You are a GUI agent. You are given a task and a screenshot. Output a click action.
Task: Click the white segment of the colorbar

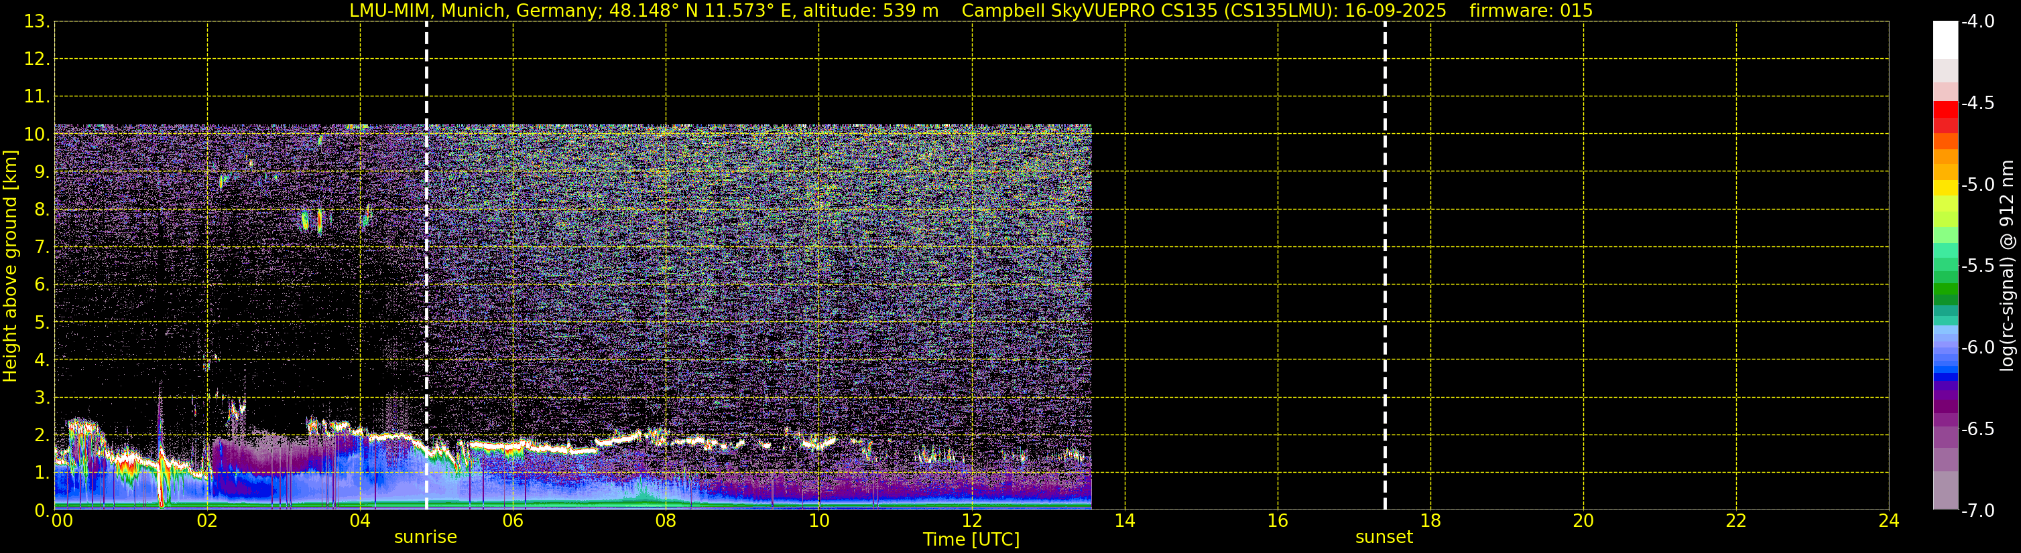coord(1946,40)
